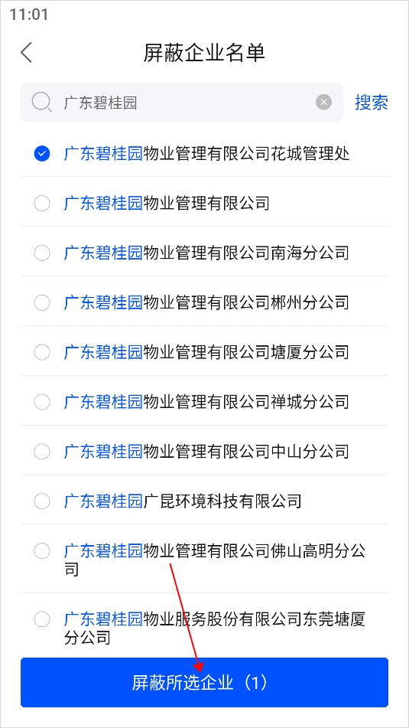Select the 南海分公司 radio button

point(42,253)
